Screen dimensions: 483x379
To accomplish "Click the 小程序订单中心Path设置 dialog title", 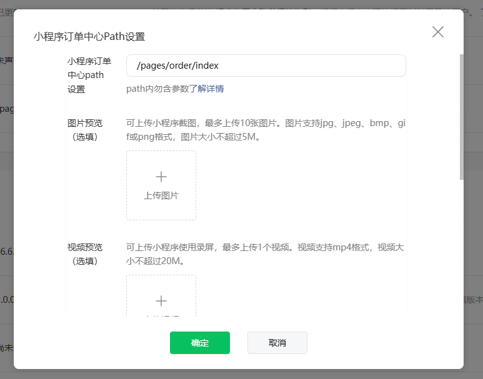I will click(89, 36).
